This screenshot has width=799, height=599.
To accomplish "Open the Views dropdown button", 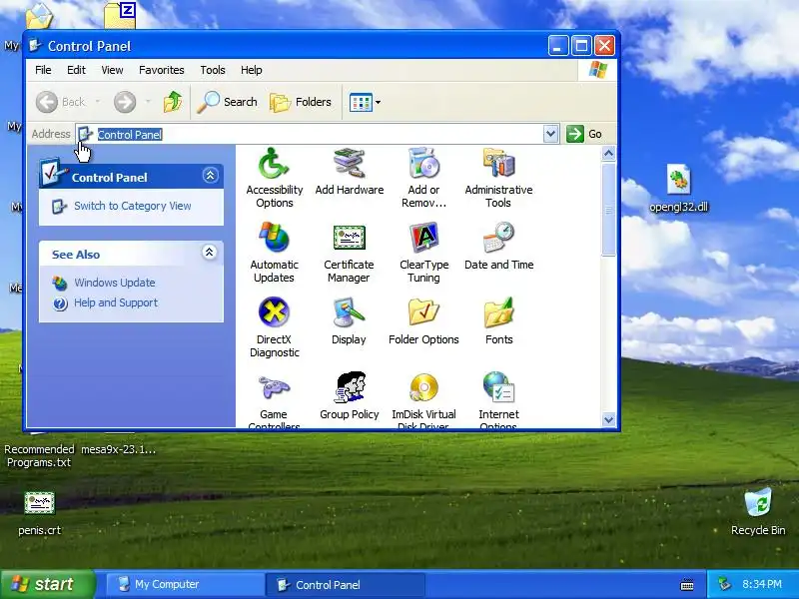I will [x=365, y=102].
